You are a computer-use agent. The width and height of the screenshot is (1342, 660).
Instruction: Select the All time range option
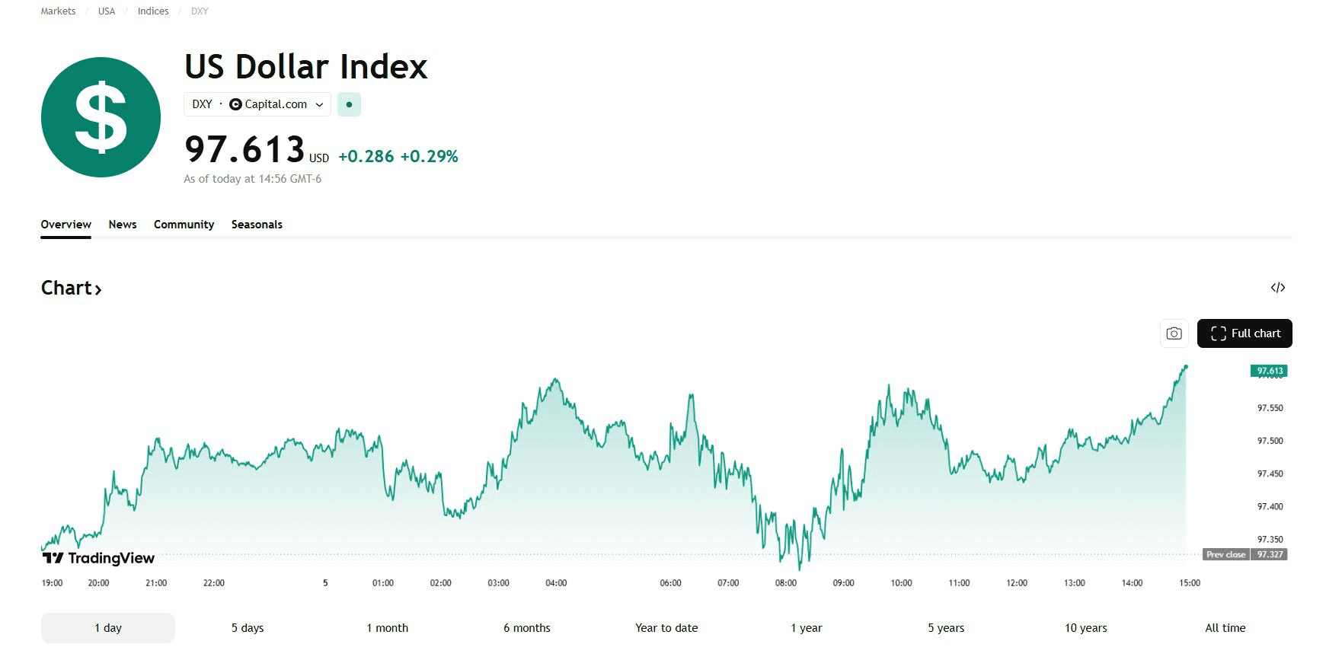[1225, 628]
